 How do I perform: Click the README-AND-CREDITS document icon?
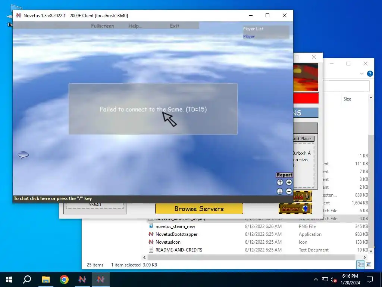(151, 250)
